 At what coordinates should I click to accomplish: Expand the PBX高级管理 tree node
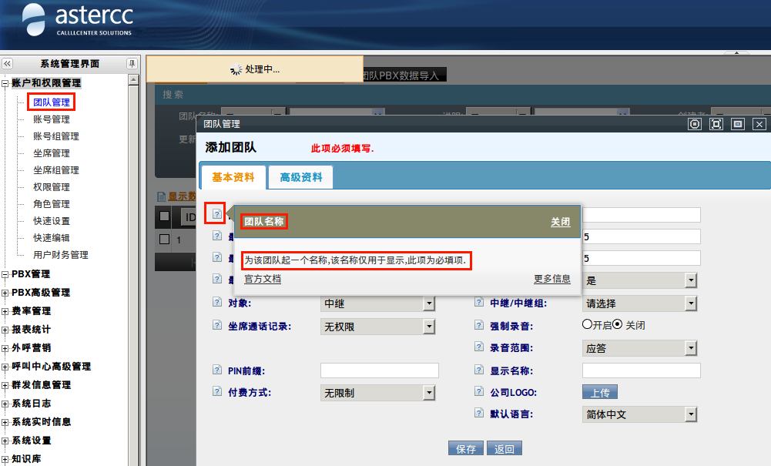[x=5, y=293]
